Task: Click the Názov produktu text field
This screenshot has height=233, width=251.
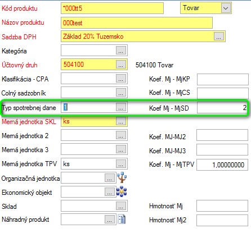Action: 137,23
